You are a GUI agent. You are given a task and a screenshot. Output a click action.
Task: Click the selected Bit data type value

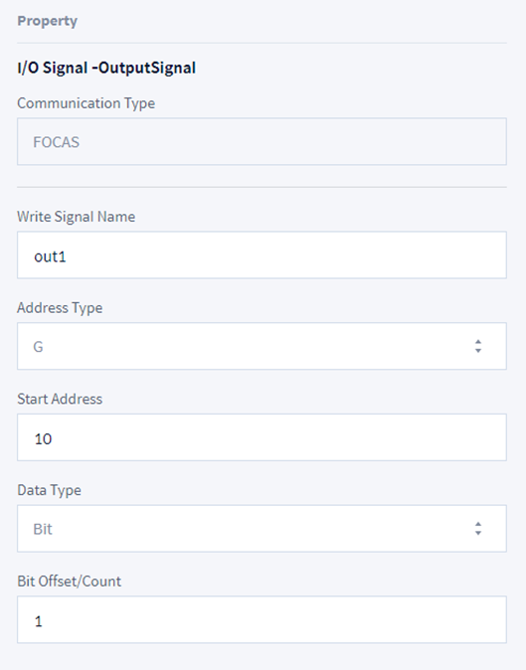pyautogui.click(x=43, y=529)
